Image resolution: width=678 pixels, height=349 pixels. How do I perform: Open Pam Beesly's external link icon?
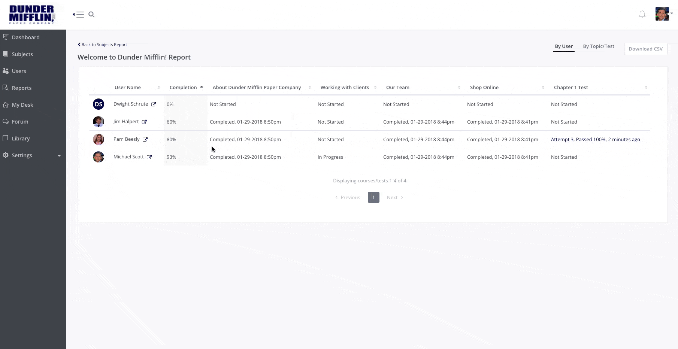[145, 140]
